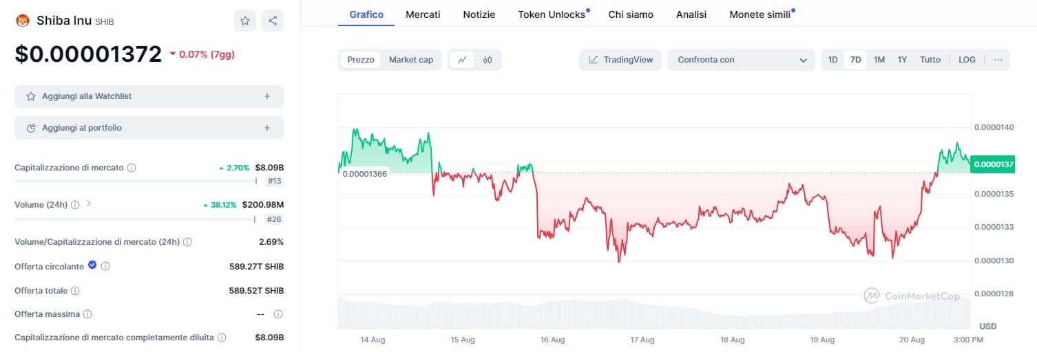Click Aggiungi alla Watchlist button

(149, 96)
